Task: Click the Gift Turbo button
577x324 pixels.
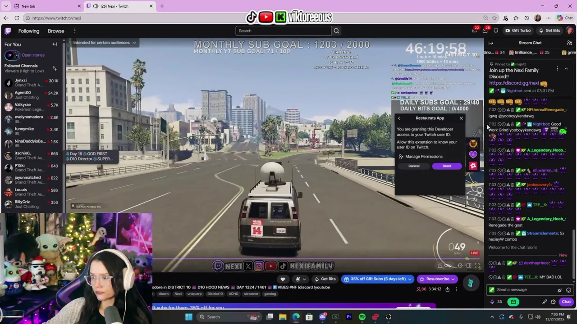Action: pos(517,31)
